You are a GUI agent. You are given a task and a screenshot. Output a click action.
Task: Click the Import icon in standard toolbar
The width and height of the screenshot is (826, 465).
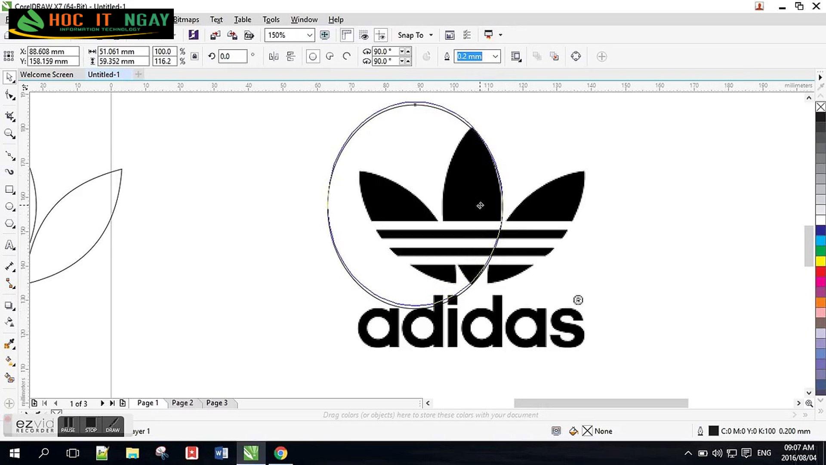click(215, 35)
